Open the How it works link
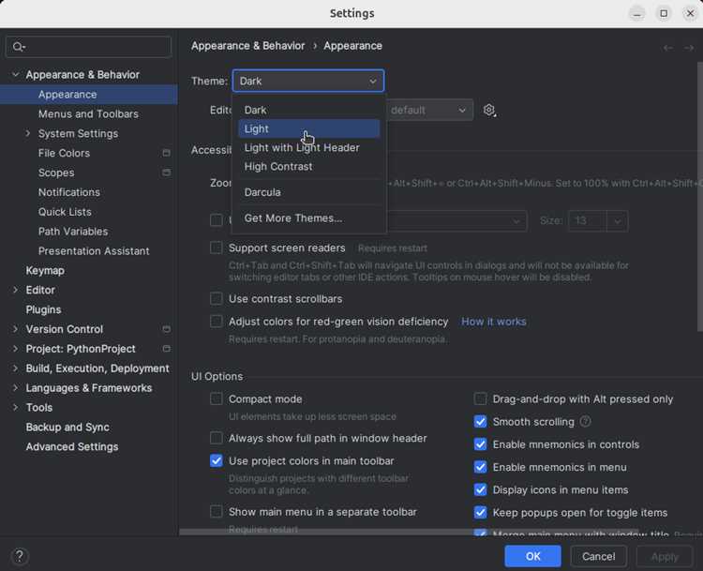 pyautogui.click(x=494, y=322)
